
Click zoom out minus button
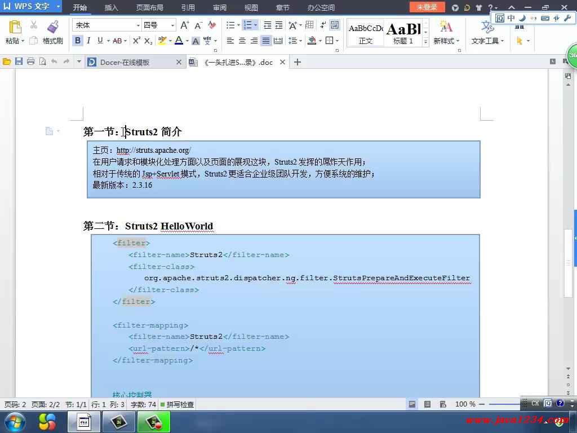pos(481,404)
